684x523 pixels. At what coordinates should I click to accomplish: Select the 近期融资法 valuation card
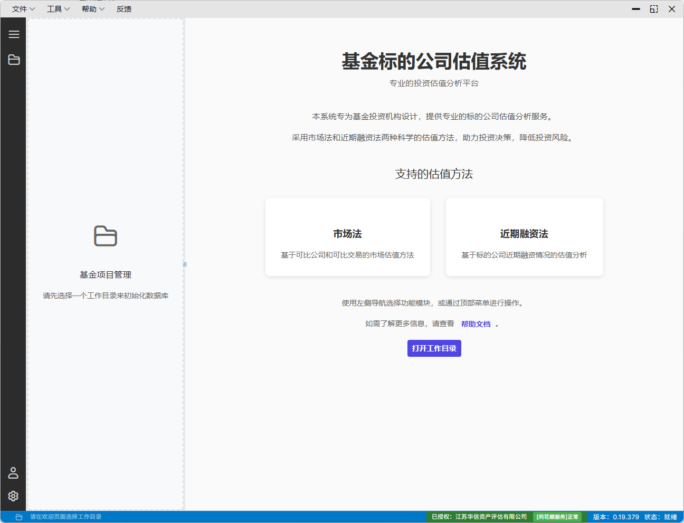click(525, 237)
